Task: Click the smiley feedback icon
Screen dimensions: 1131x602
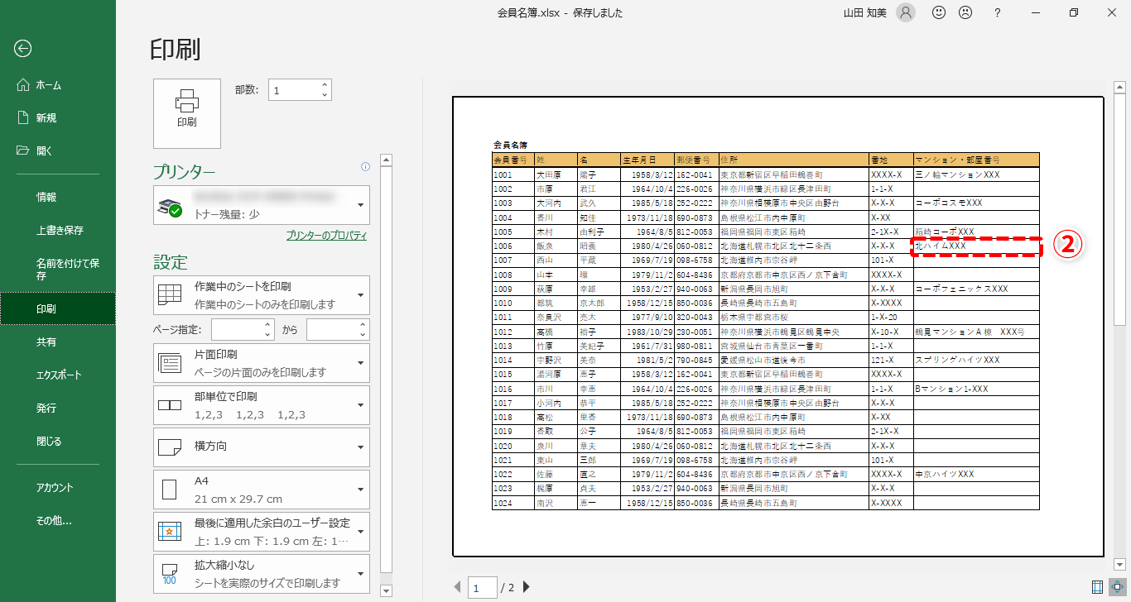Action: point(939,12)
